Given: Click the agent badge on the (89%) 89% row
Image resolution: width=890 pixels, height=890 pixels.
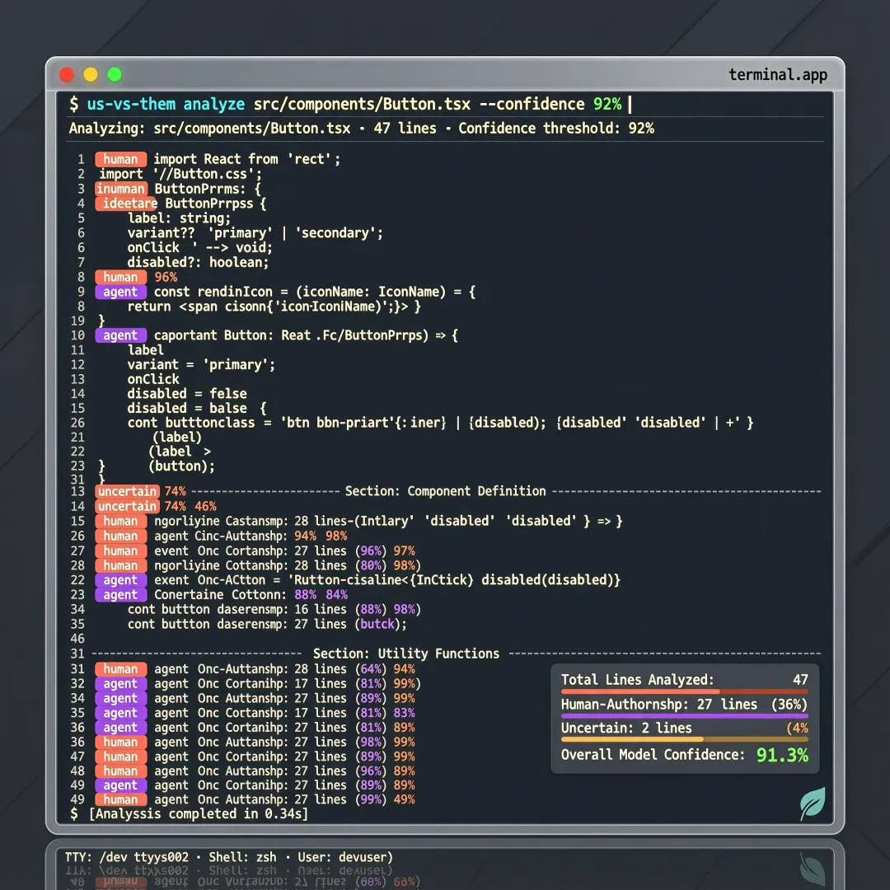Looking at the screenshot, I should pos(120,785).
